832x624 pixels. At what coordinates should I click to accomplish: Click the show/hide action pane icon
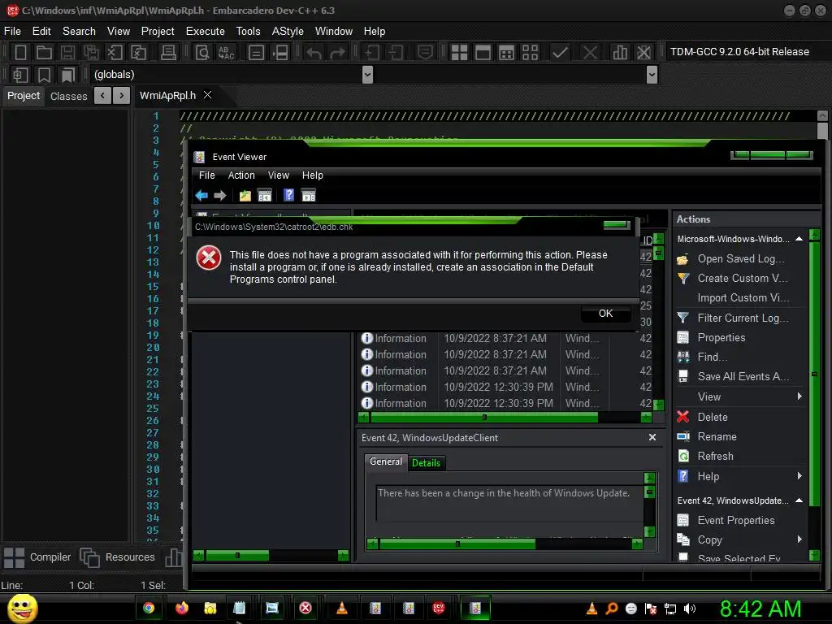click(309, 195)
